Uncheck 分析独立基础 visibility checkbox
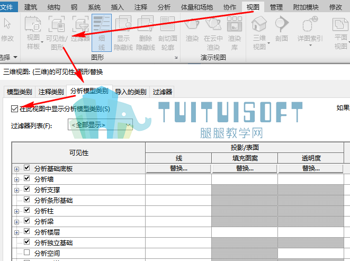This screenshot has height=261, width=350. click(x=27, y=241)
